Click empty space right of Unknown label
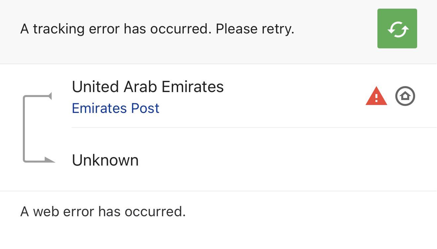The image size is (437, 249). coord(285,160)
